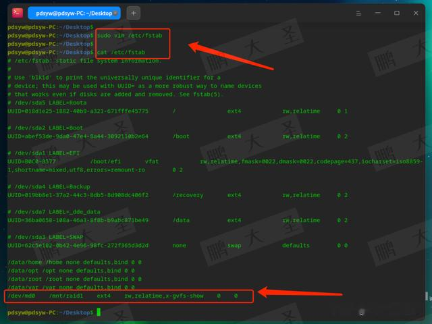Viewport: 432px width, 324px height.
Task: Click the '/recovery' mount point text
Action: (188, 195)
